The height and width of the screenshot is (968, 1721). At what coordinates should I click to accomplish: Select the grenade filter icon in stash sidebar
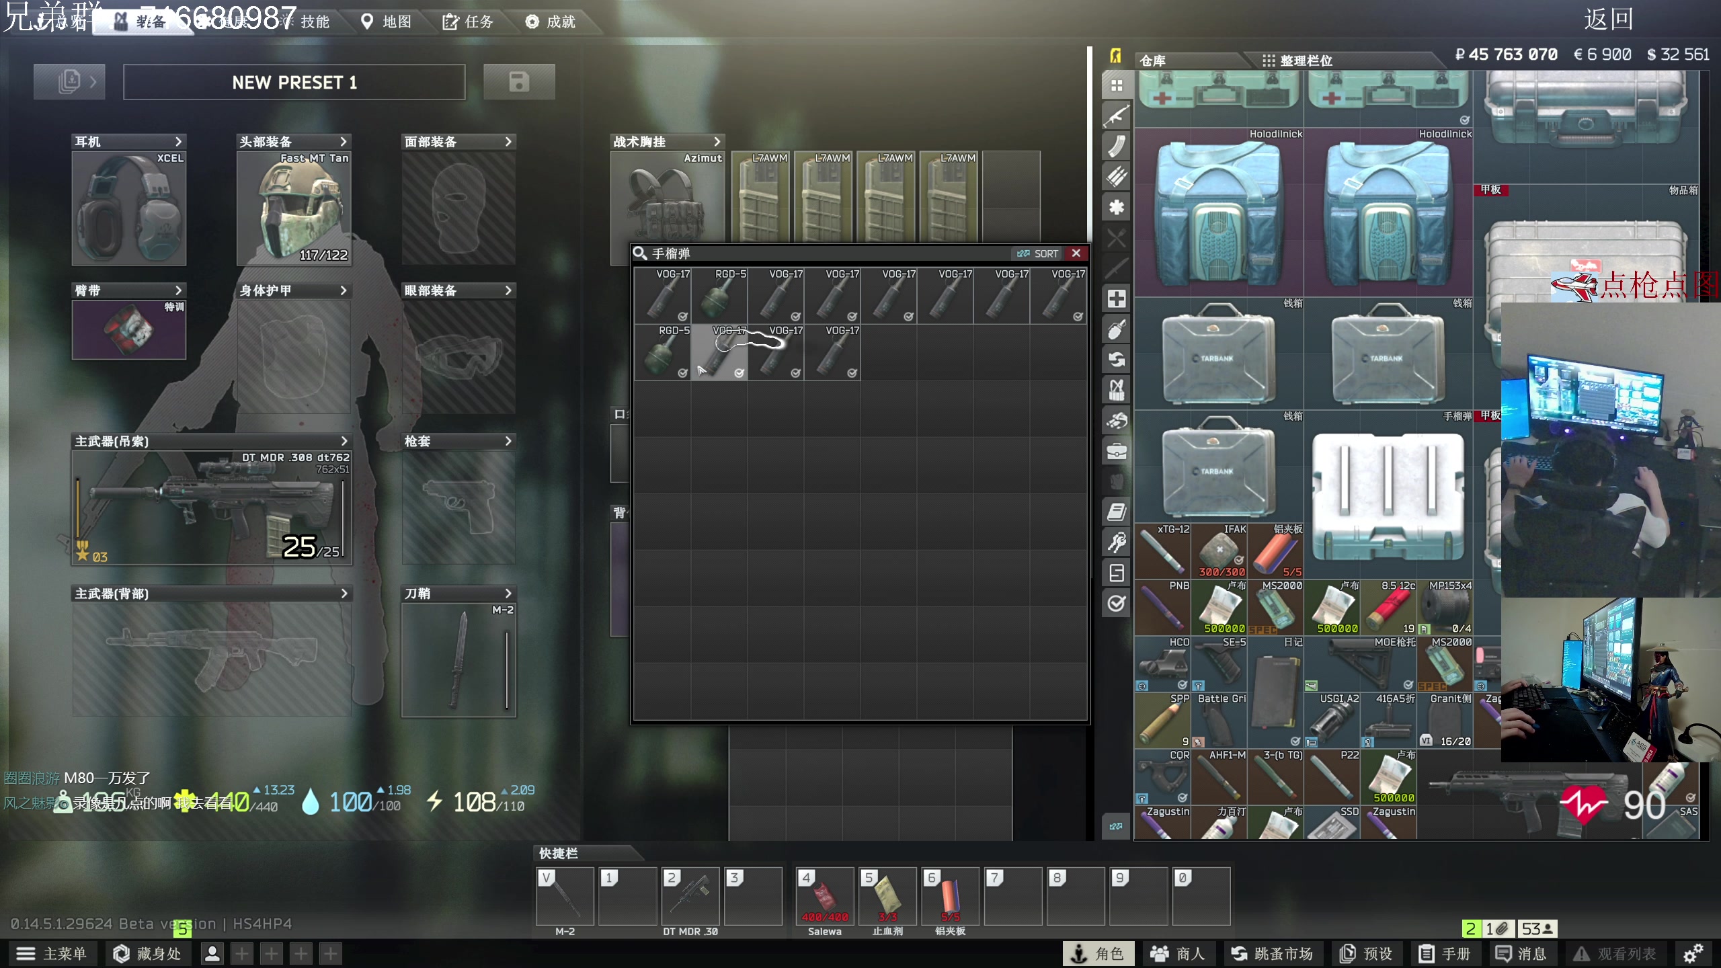pos(1116,329)
